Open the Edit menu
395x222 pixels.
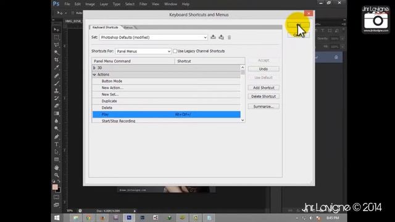coord(78,4)
